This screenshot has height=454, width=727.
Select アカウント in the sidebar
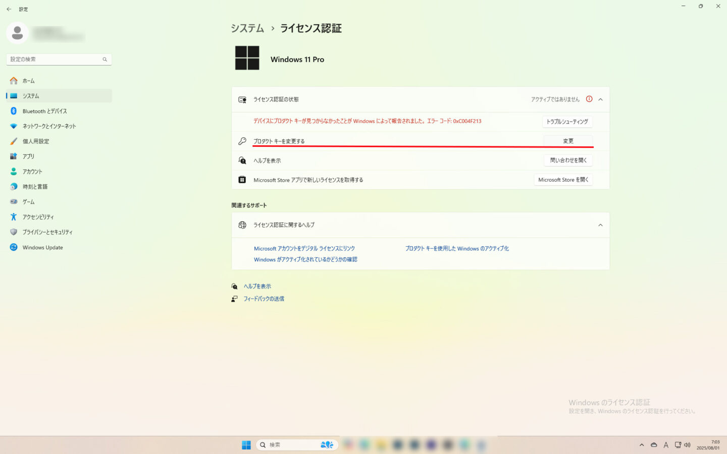59,172
